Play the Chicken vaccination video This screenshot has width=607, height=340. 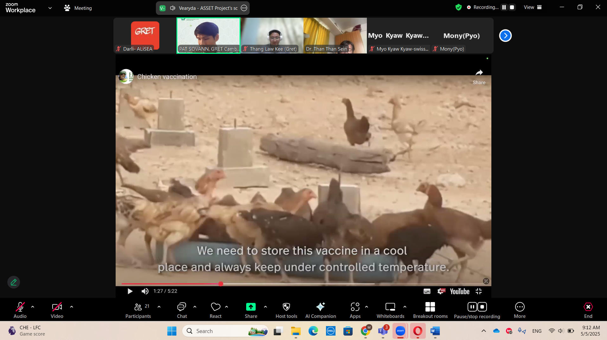(x=130, y=291)
